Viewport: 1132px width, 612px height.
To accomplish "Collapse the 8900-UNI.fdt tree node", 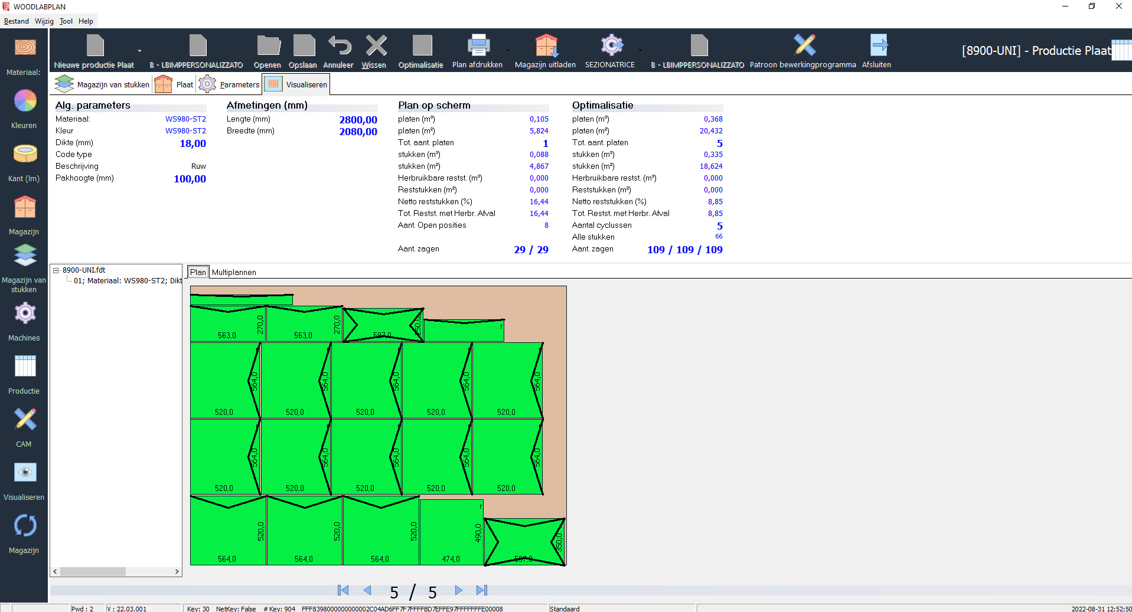I will (x=56, y=270).
